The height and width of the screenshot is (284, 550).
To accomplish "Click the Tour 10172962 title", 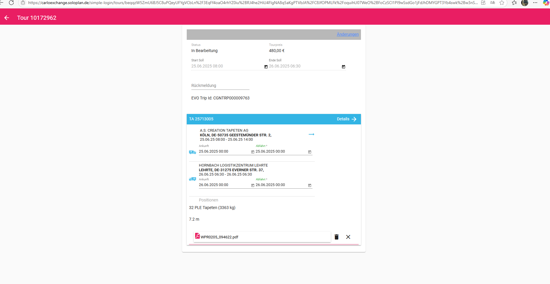I will [x=37, y=18].
